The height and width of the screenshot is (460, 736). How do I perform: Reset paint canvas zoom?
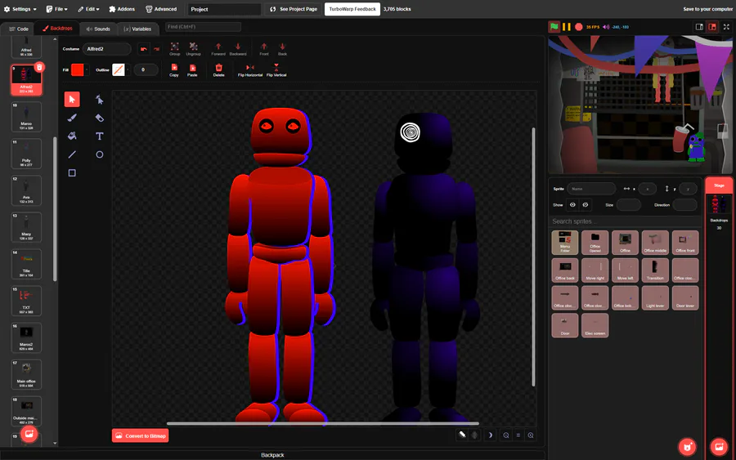coord(518,435)
